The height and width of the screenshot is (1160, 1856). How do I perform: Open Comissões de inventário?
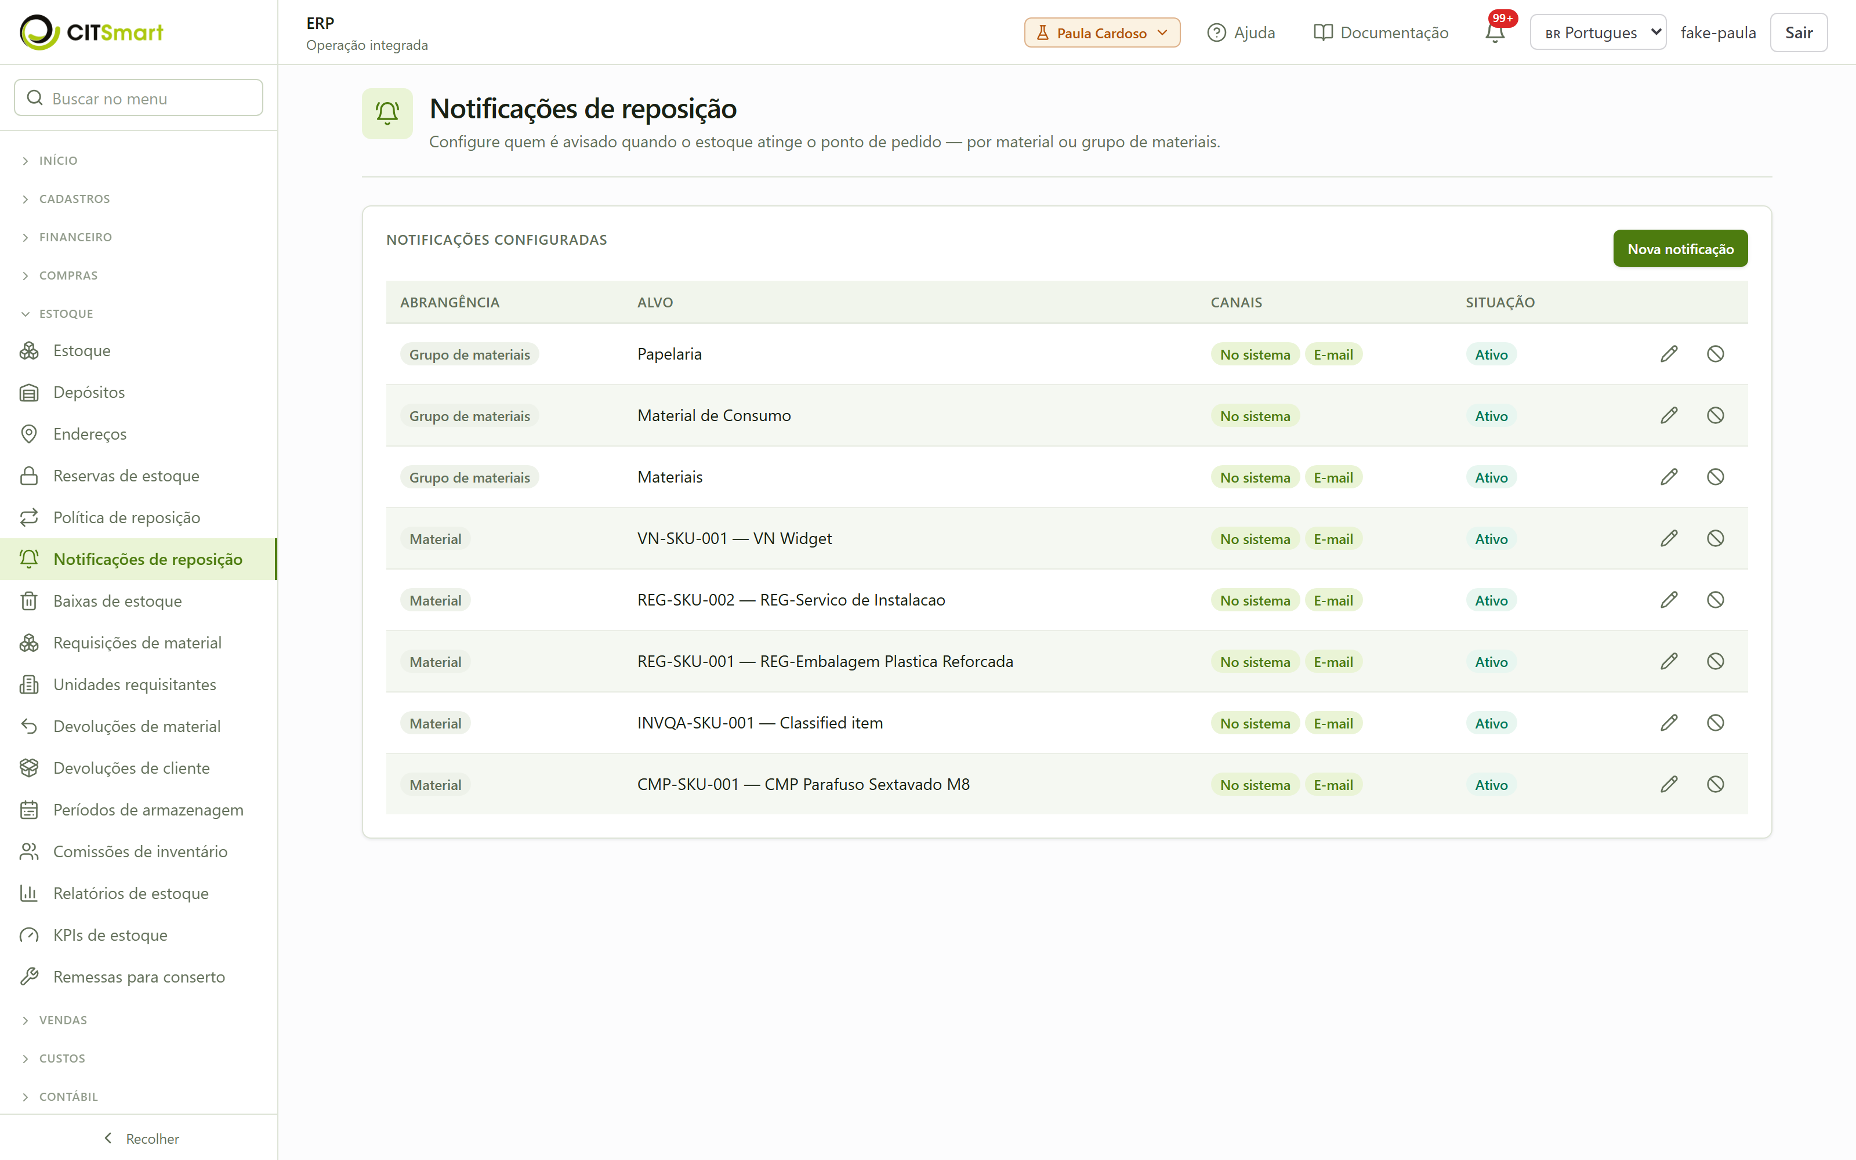[x=139, y=851]
